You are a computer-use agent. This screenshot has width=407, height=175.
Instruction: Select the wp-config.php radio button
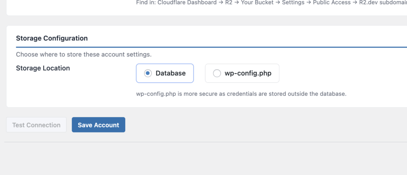(x=217, y=73)
